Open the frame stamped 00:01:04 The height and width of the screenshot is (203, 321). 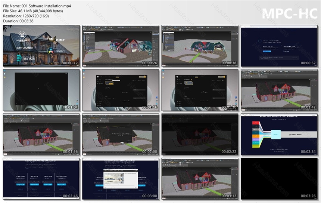[x=41, y=90]
